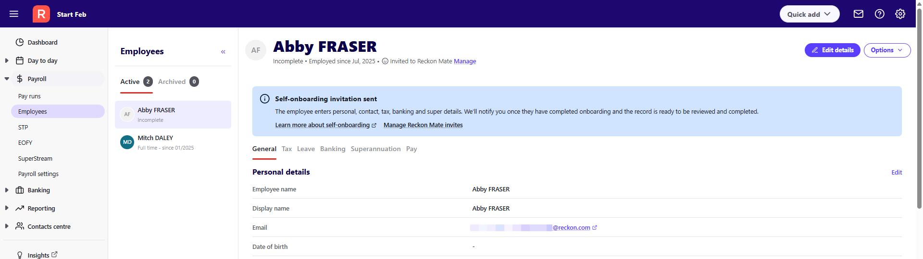Click the Contacts centre people icon
923x259 pixels.
20,226
